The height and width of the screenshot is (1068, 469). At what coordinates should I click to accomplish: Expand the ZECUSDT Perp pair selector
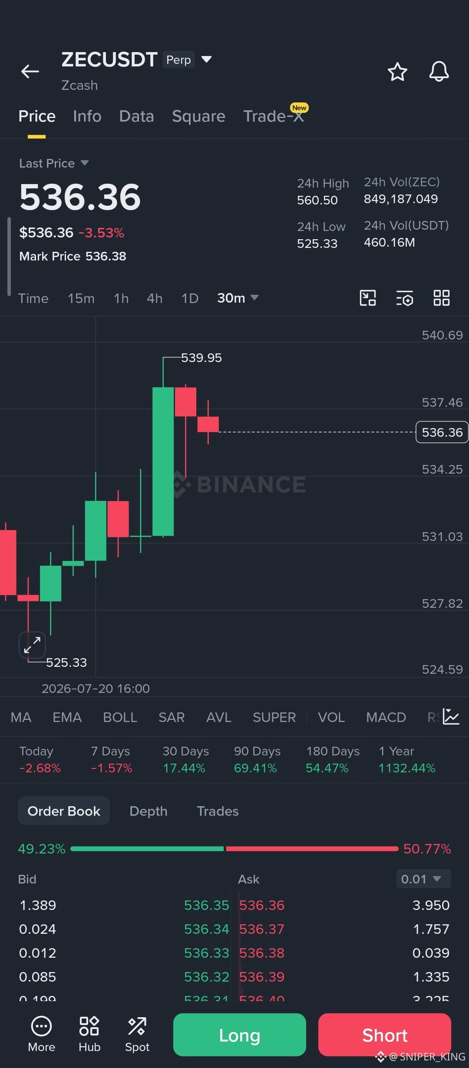(x=207, y=59)
